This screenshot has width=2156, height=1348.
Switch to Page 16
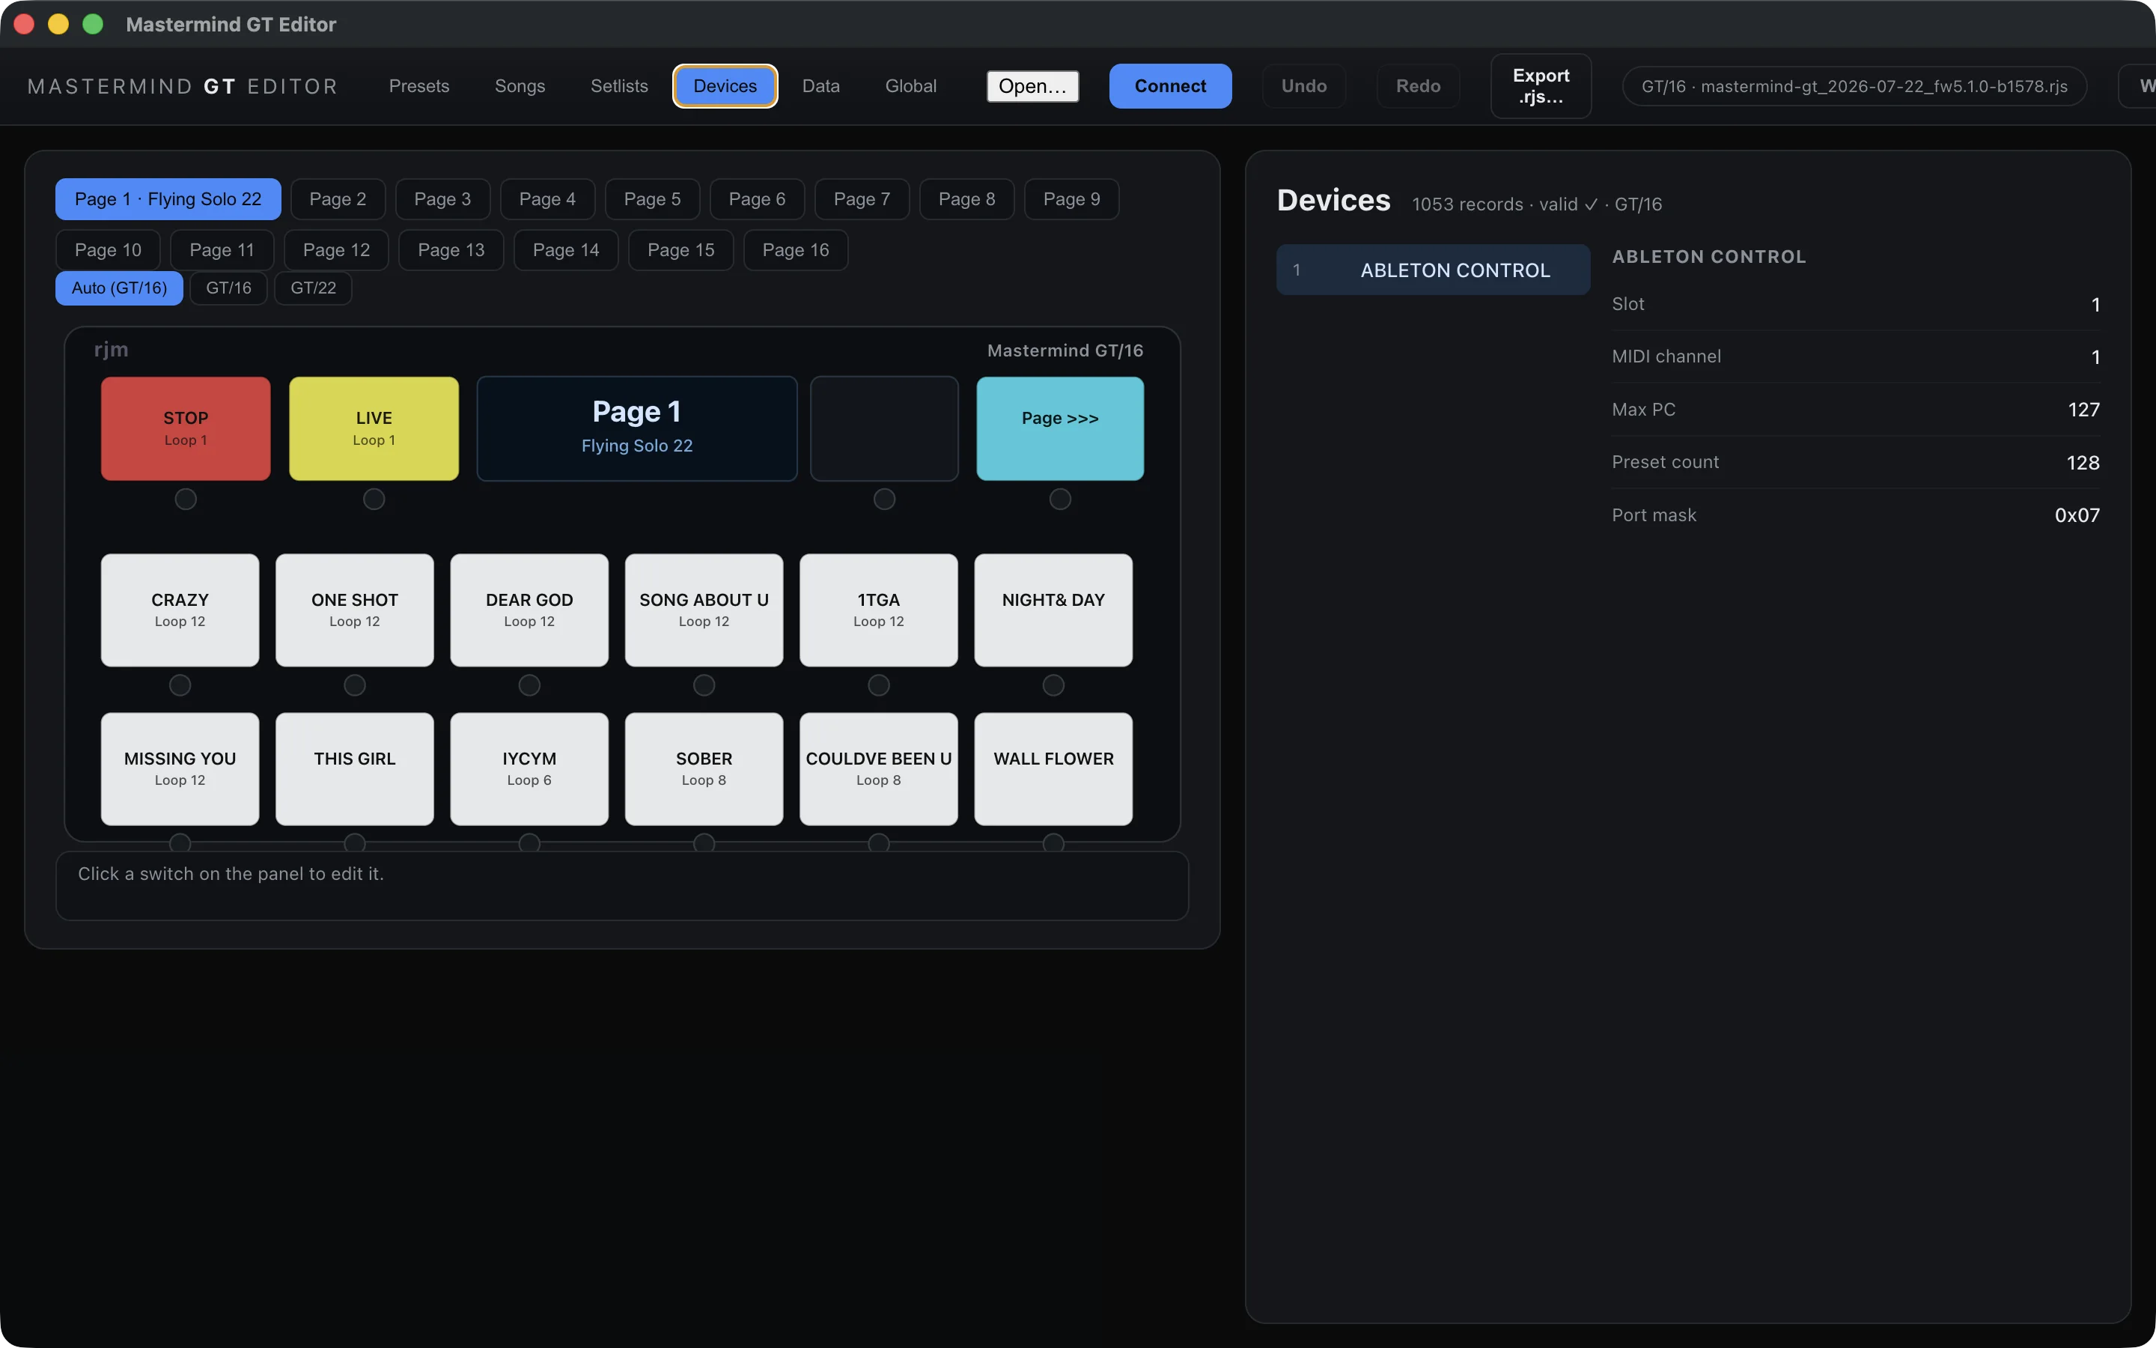[796, 249]
